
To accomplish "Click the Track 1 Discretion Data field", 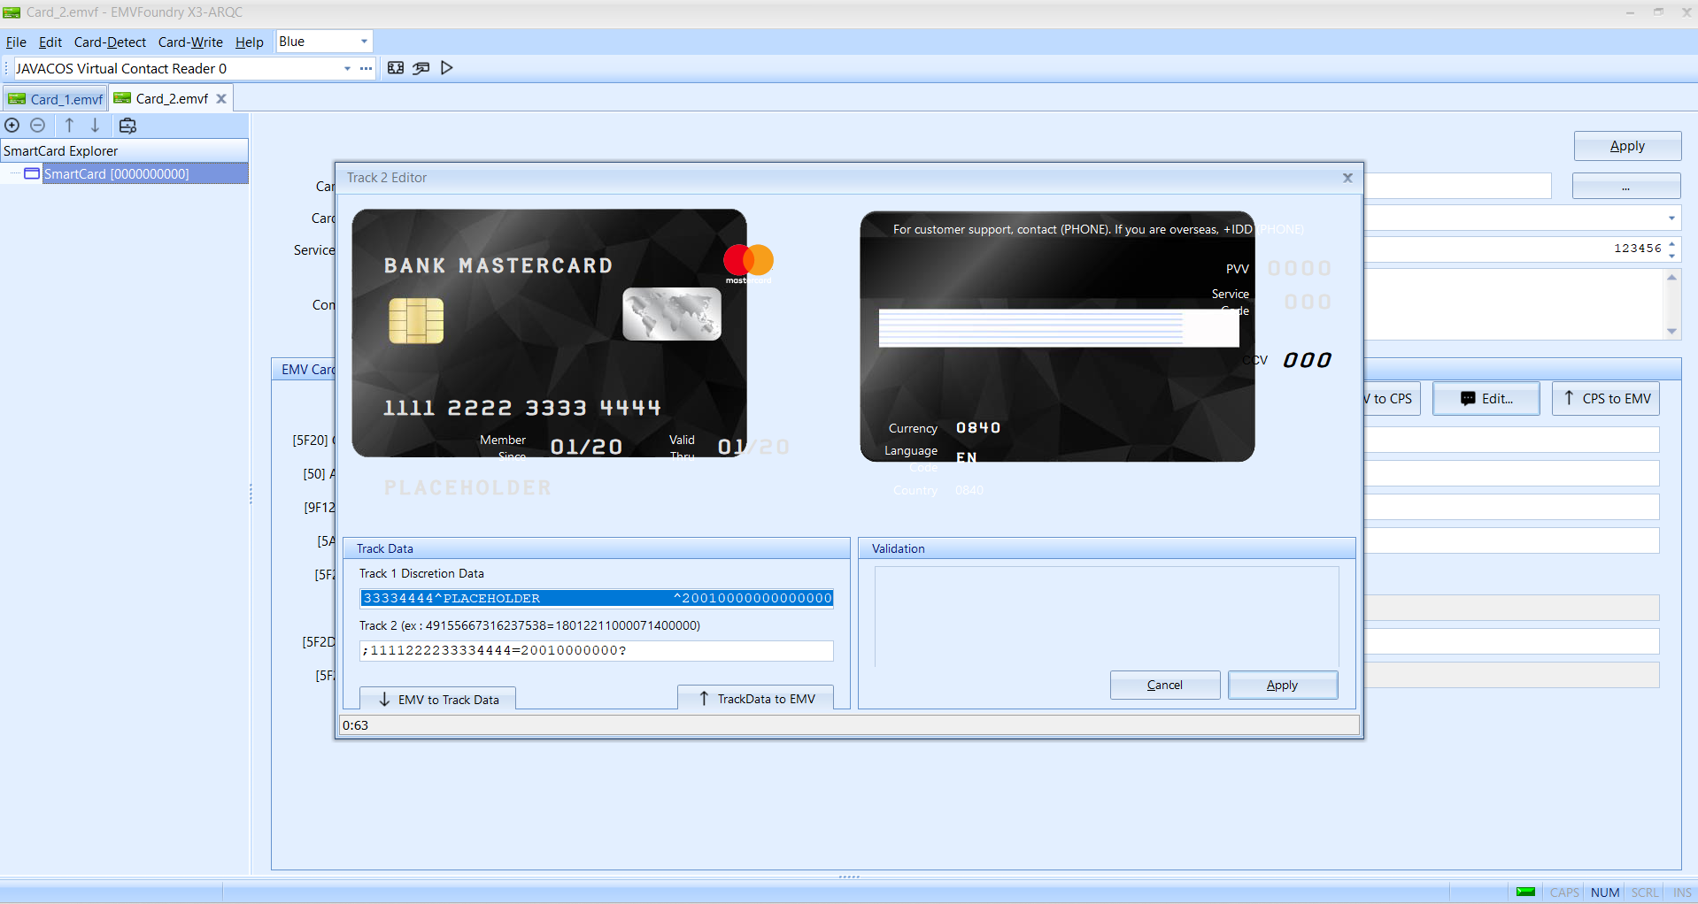I will 596,599.
